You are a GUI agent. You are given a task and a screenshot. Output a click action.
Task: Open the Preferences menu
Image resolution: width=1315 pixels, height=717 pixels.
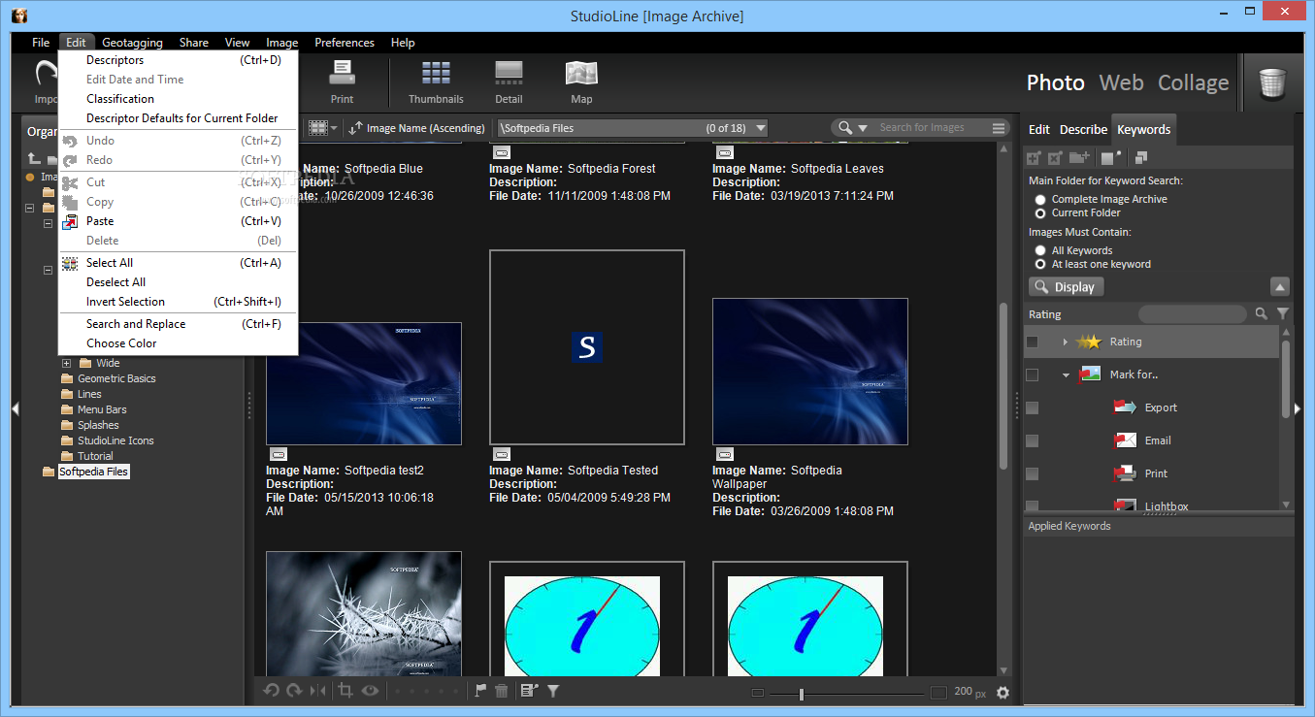[345, 43]
